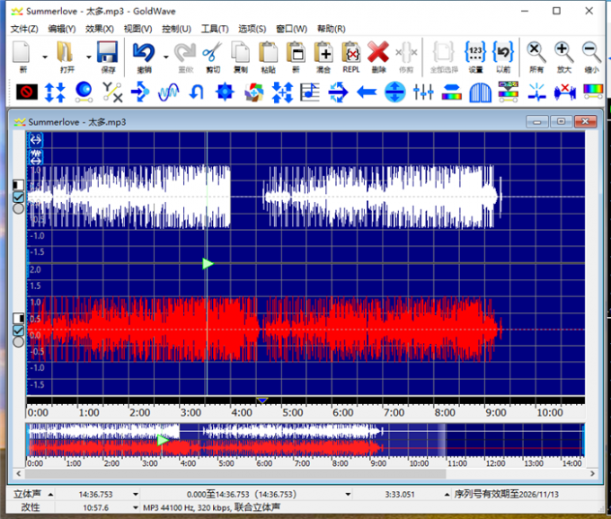Click the equalizer sliders effect icon
611x519 pixels.
coord(423,92)
